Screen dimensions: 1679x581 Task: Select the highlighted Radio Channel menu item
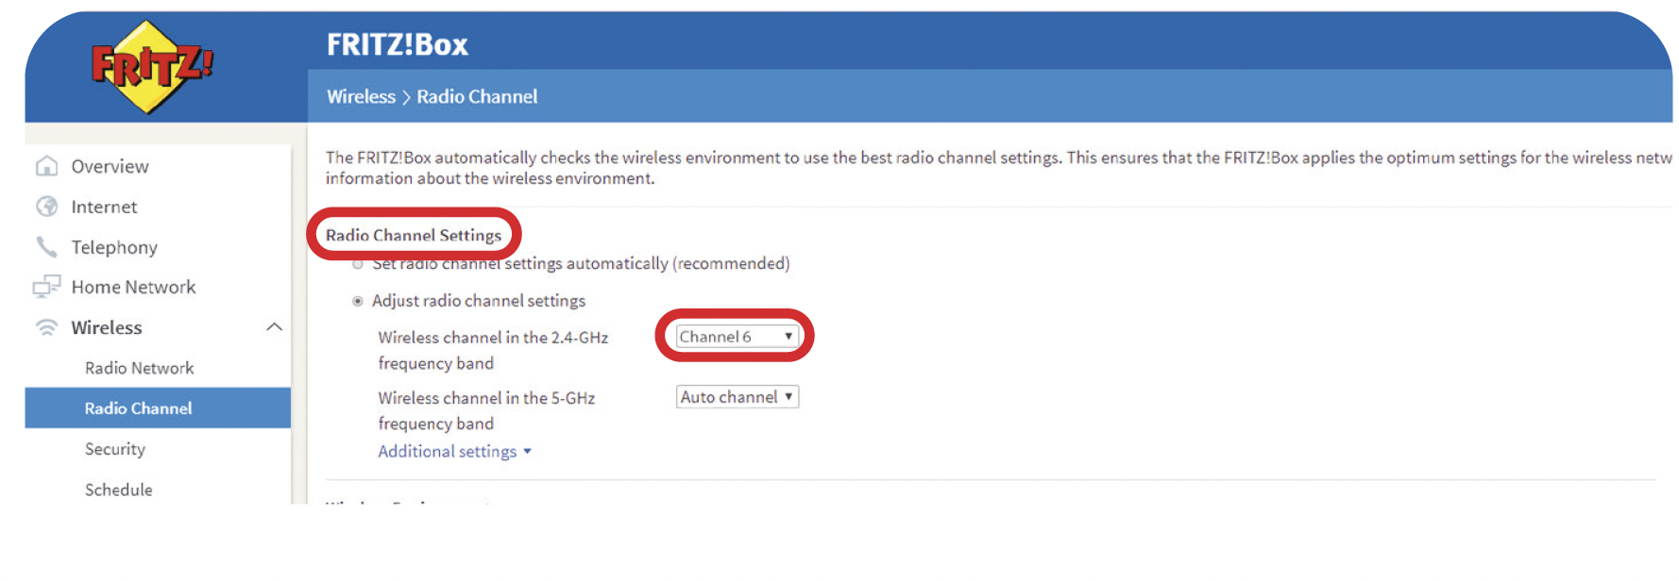coord(138,408)
